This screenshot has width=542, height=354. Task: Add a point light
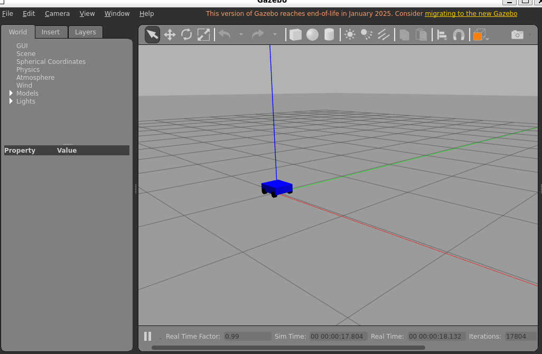click(x=350, y=35)
